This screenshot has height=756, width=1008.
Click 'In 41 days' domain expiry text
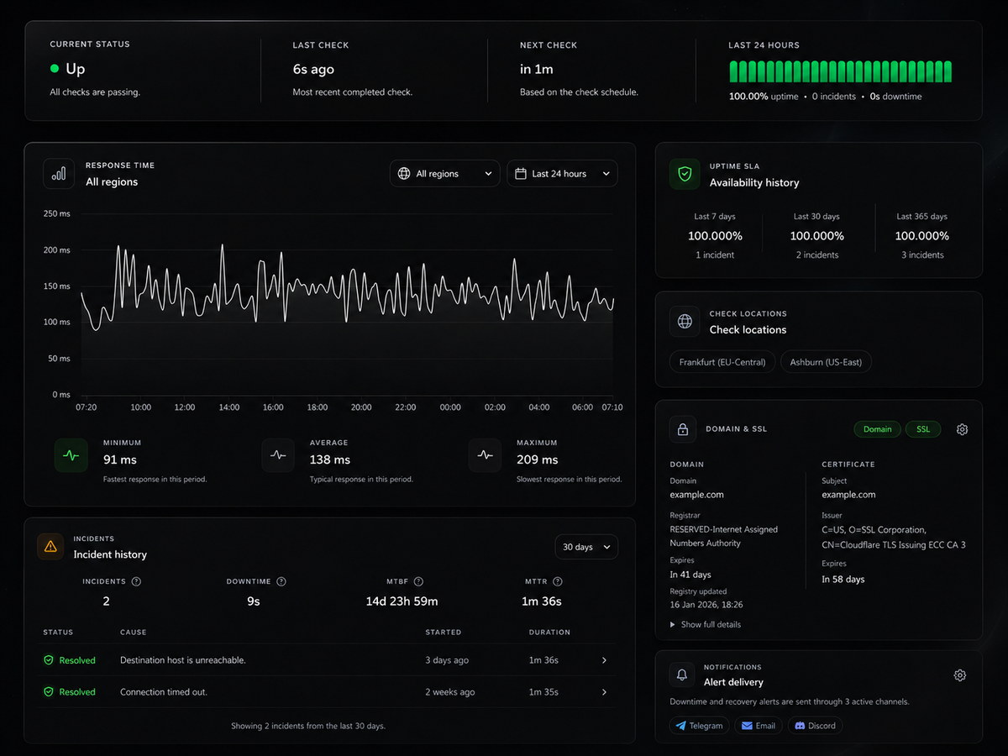click(690, 575)
